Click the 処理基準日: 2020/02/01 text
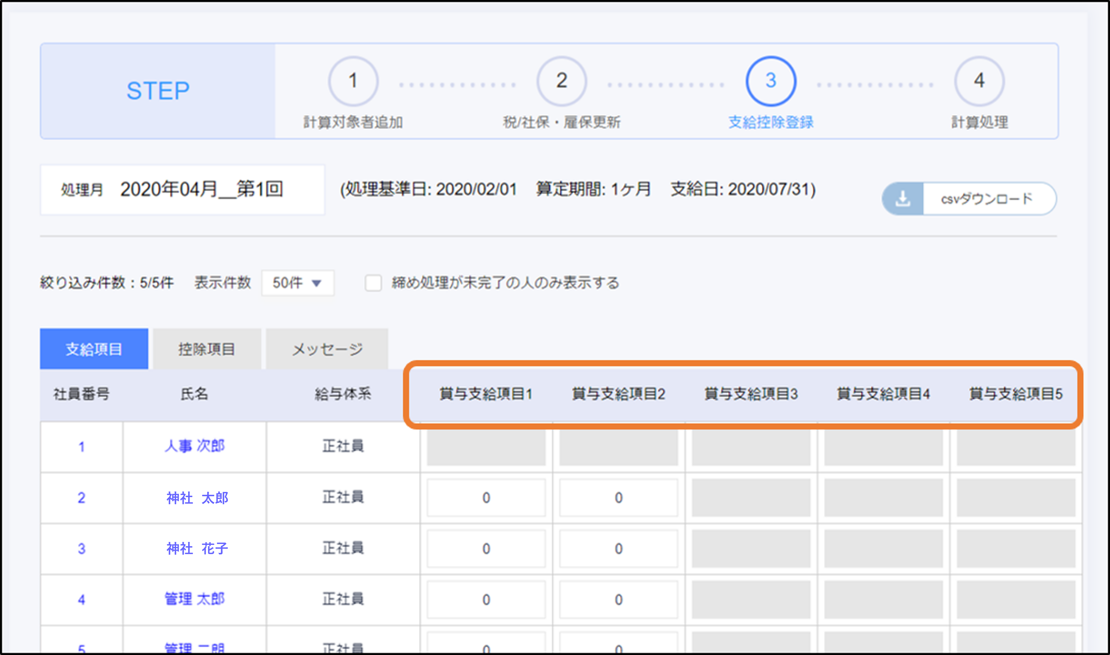The width and height of the screenshot is (1110, 655). pyautogui.click(x=430, y=190)
